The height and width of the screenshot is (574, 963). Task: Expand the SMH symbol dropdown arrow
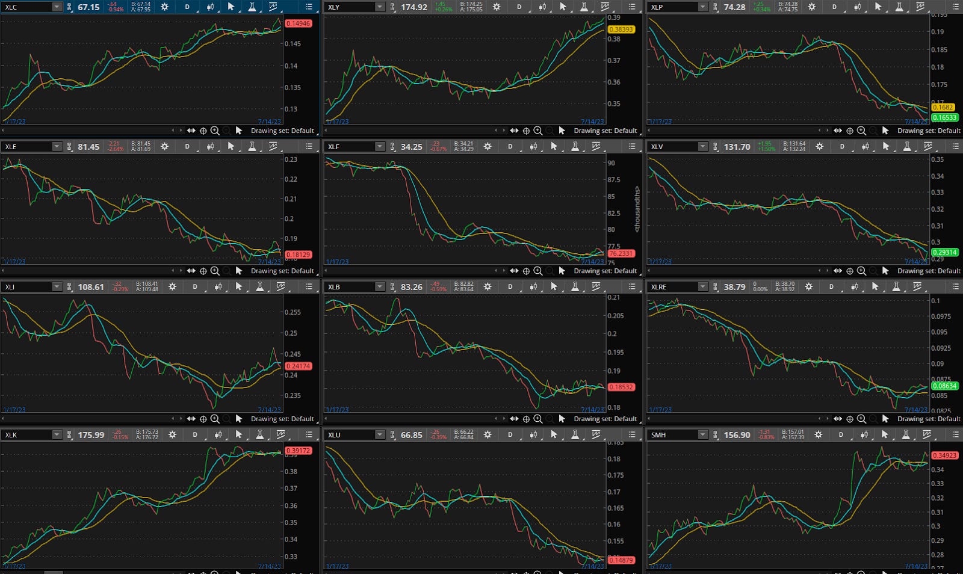[703, 434]
